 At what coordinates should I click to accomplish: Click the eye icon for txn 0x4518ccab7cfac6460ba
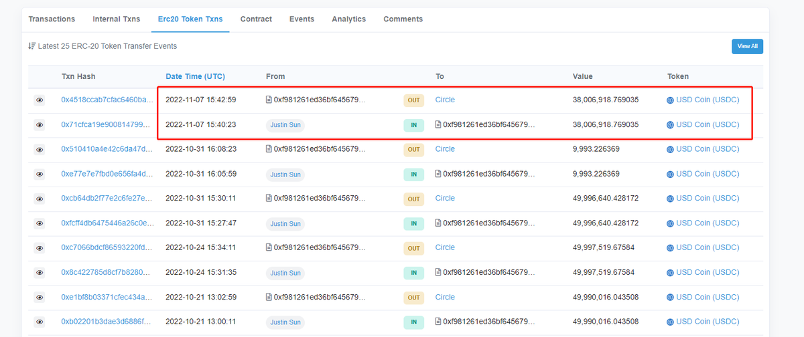tap(40, 100)
